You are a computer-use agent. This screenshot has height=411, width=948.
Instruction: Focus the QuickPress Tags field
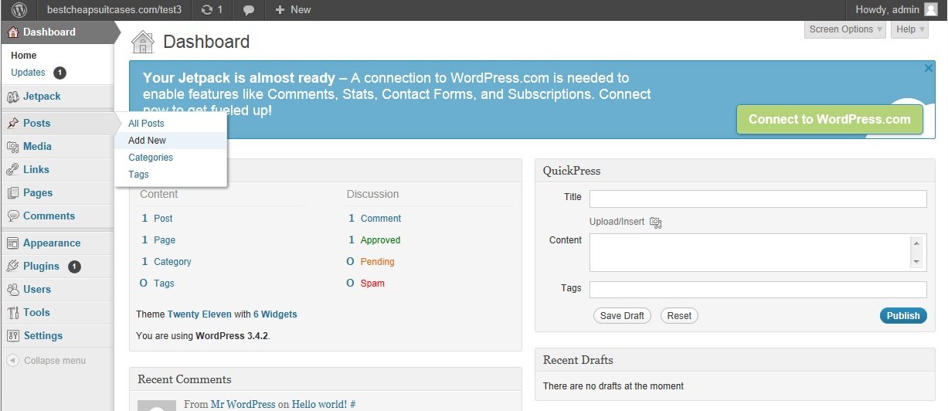(758, 290)
